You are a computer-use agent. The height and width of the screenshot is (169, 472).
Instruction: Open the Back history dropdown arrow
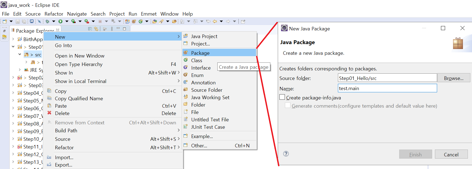(221, 21)
